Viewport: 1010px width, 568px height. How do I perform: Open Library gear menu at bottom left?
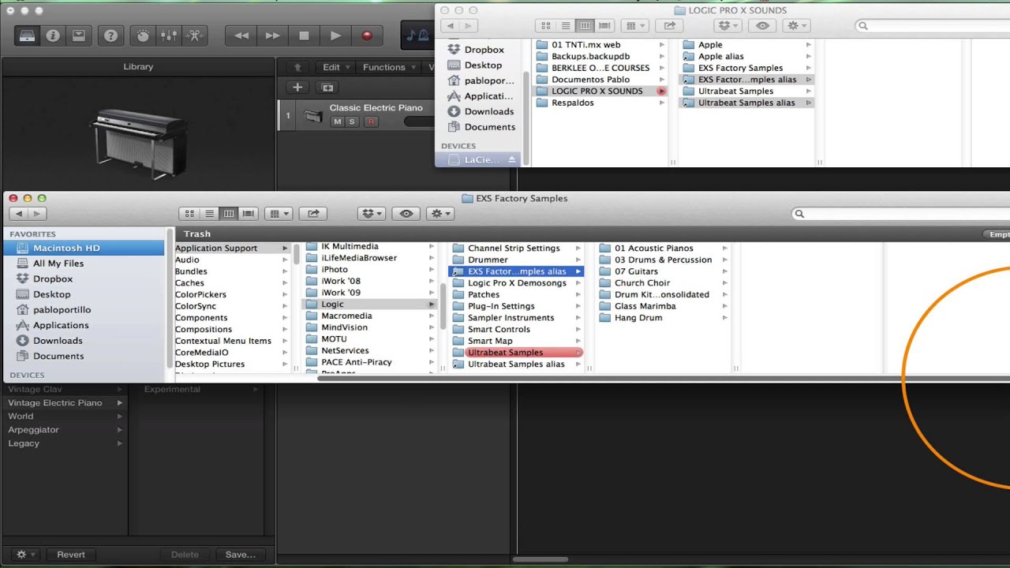[x=24, y=555]
